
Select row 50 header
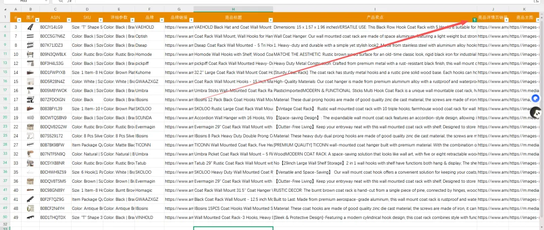pos(5,217)
